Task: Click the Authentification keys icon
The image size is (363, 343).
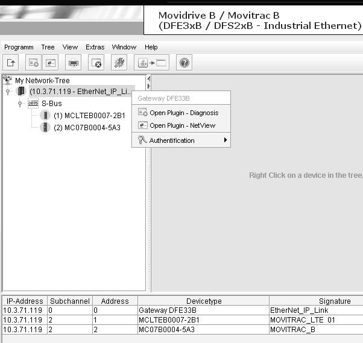Action: [142, 140]
